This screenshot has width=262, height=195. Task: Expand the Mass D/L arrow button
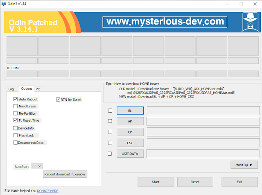244,165
